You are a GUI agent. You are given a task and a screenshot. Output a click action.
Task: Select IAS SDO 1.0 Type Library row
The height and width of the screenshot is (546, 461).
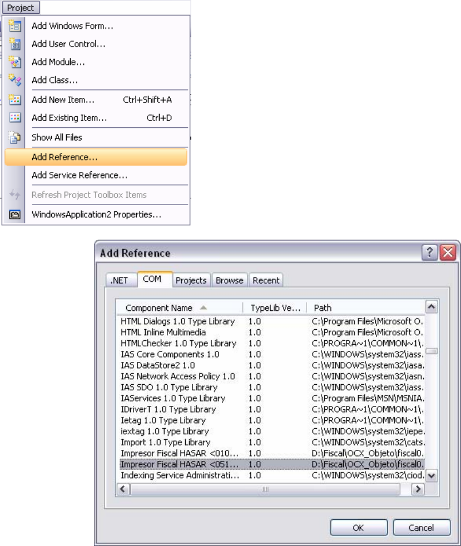coord(271,387)
